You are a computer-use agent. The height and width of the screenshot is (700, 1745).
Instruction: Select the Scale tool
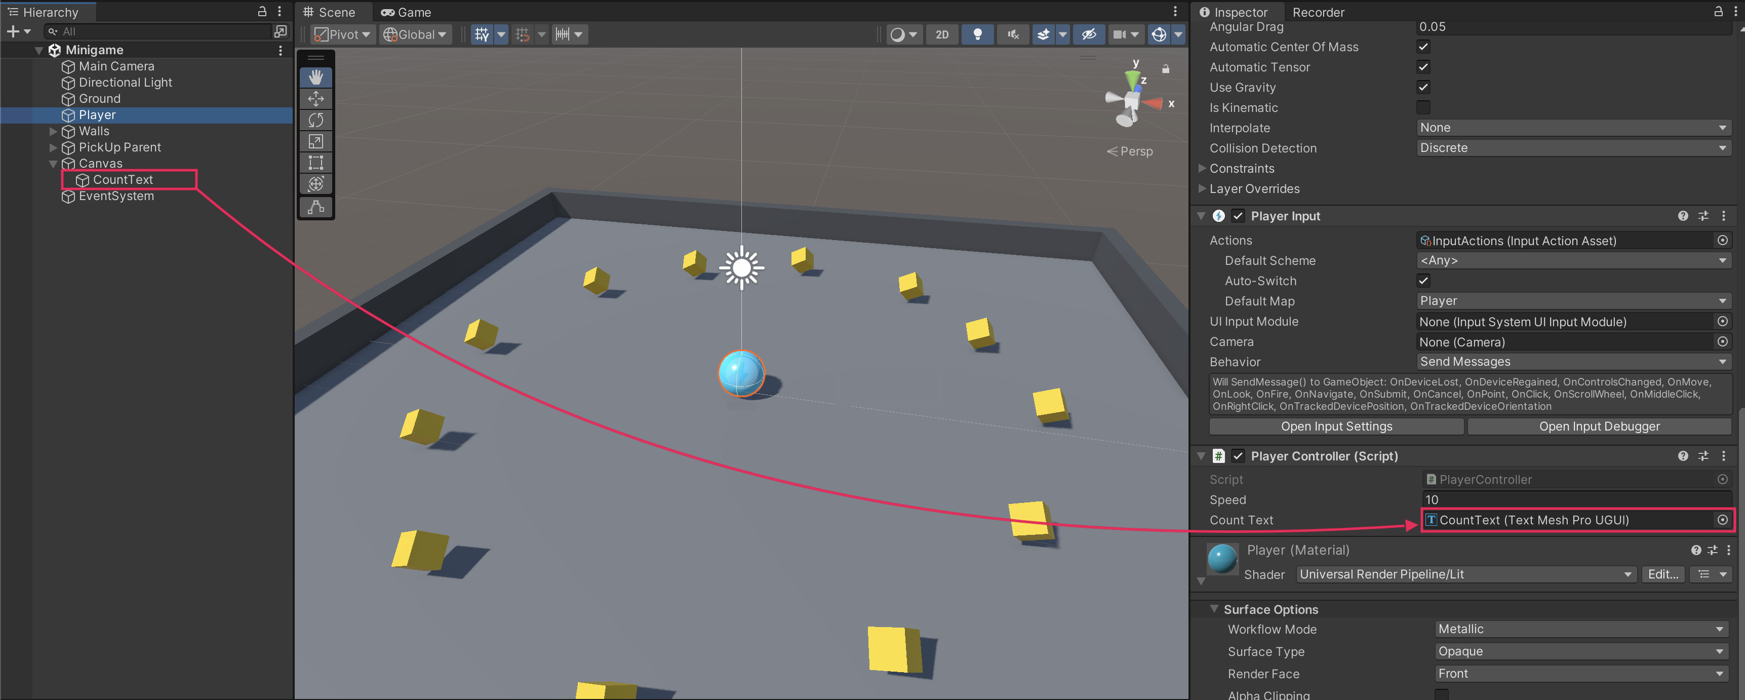pos(315,142)
